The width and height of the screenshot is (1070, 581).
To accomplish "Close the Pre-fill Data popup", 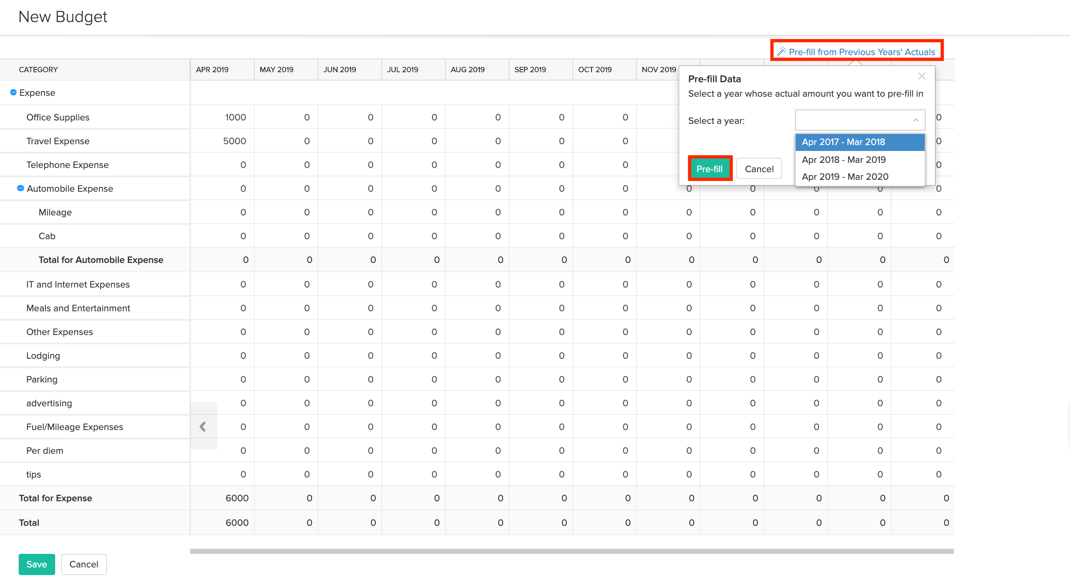I will [921, 76].
